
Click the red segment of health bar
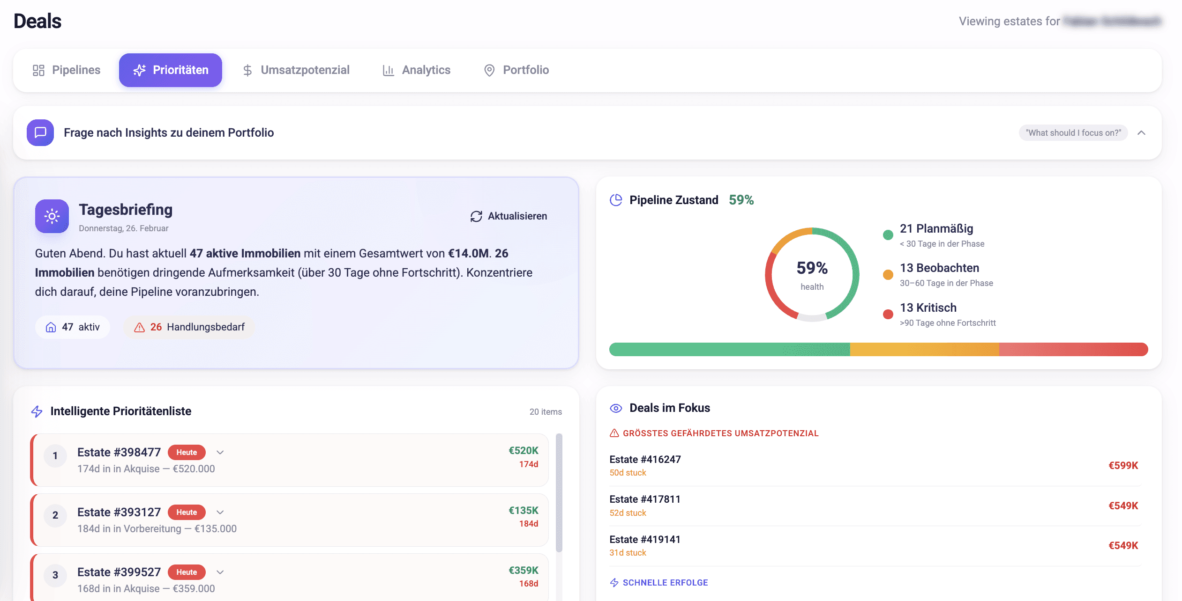point(1073,350)
